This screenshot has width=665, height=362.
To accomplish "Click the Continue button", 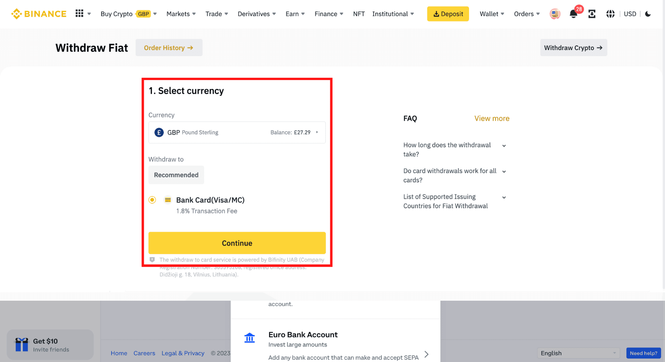I will pyautogui.click(x=237, y=243).
